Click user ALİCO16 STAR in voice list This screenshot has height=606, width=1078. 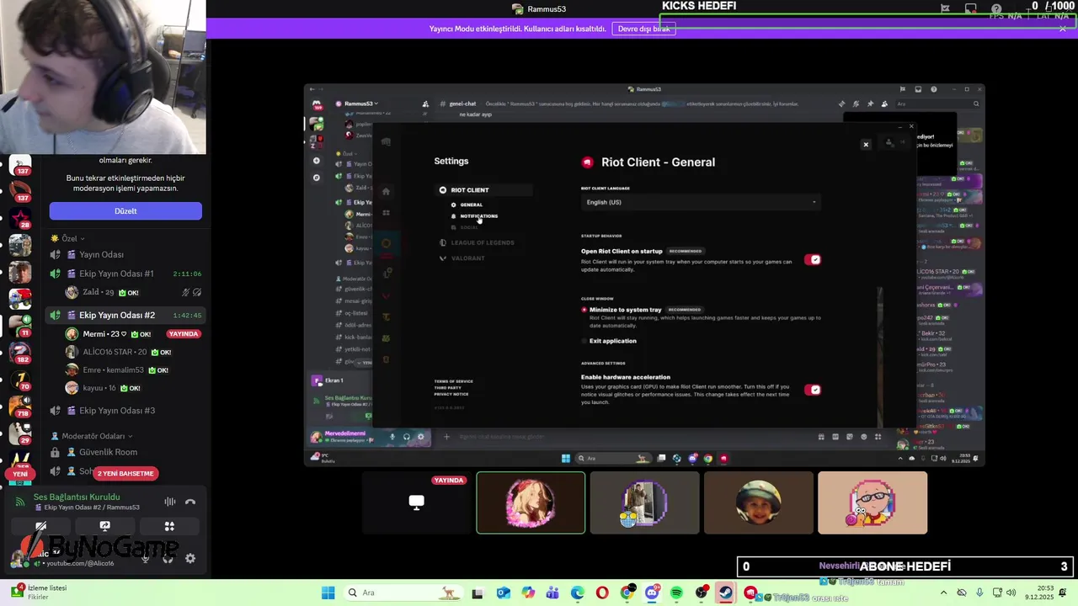pos(133,352)
